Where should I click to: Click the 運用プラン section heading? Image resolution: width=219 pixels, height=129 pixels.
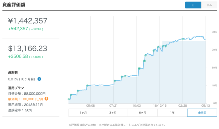pyautogui.click(x=16, y=88)
